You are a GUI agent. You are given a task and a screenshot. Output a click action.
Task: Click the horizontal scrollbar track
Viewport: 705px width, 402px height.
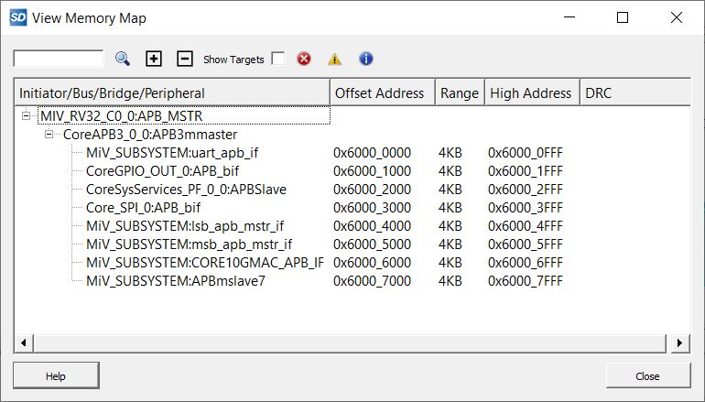click(x=350, y=343)
